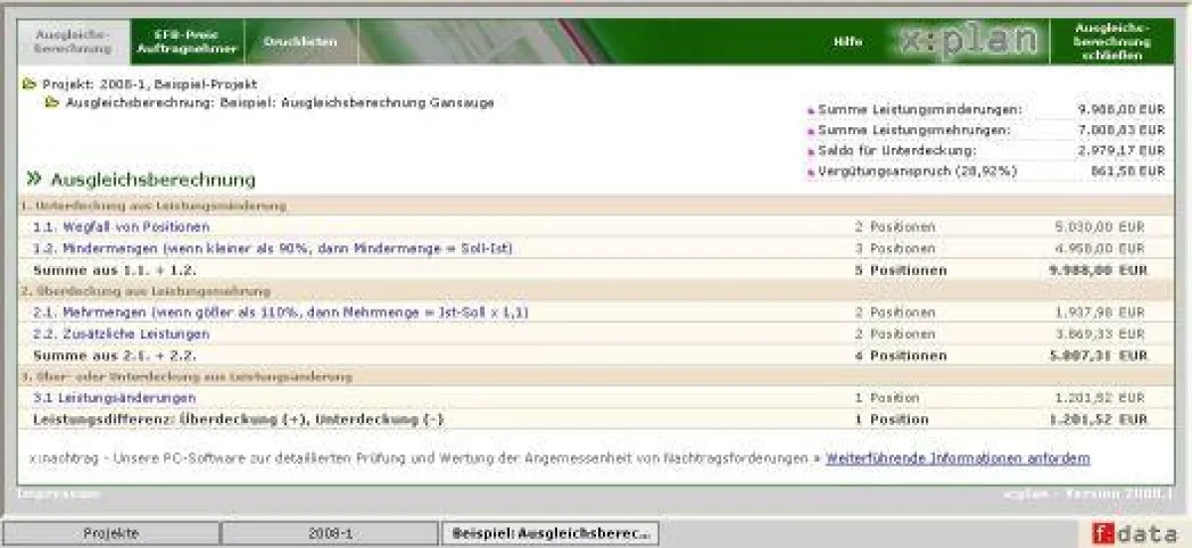Open link 1.2. Mindermengen

point(273,248)
